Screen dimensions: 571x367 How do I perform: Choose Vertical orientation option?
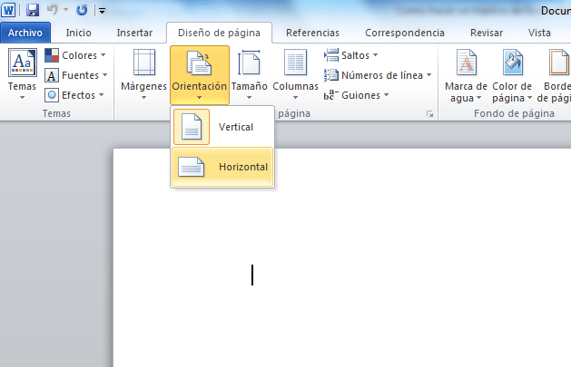coord(222,127)
